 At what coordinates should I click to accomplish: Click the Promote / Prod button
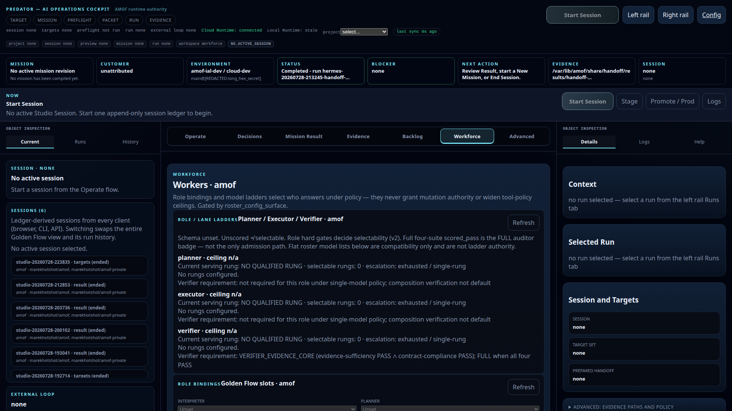point(672,101)
